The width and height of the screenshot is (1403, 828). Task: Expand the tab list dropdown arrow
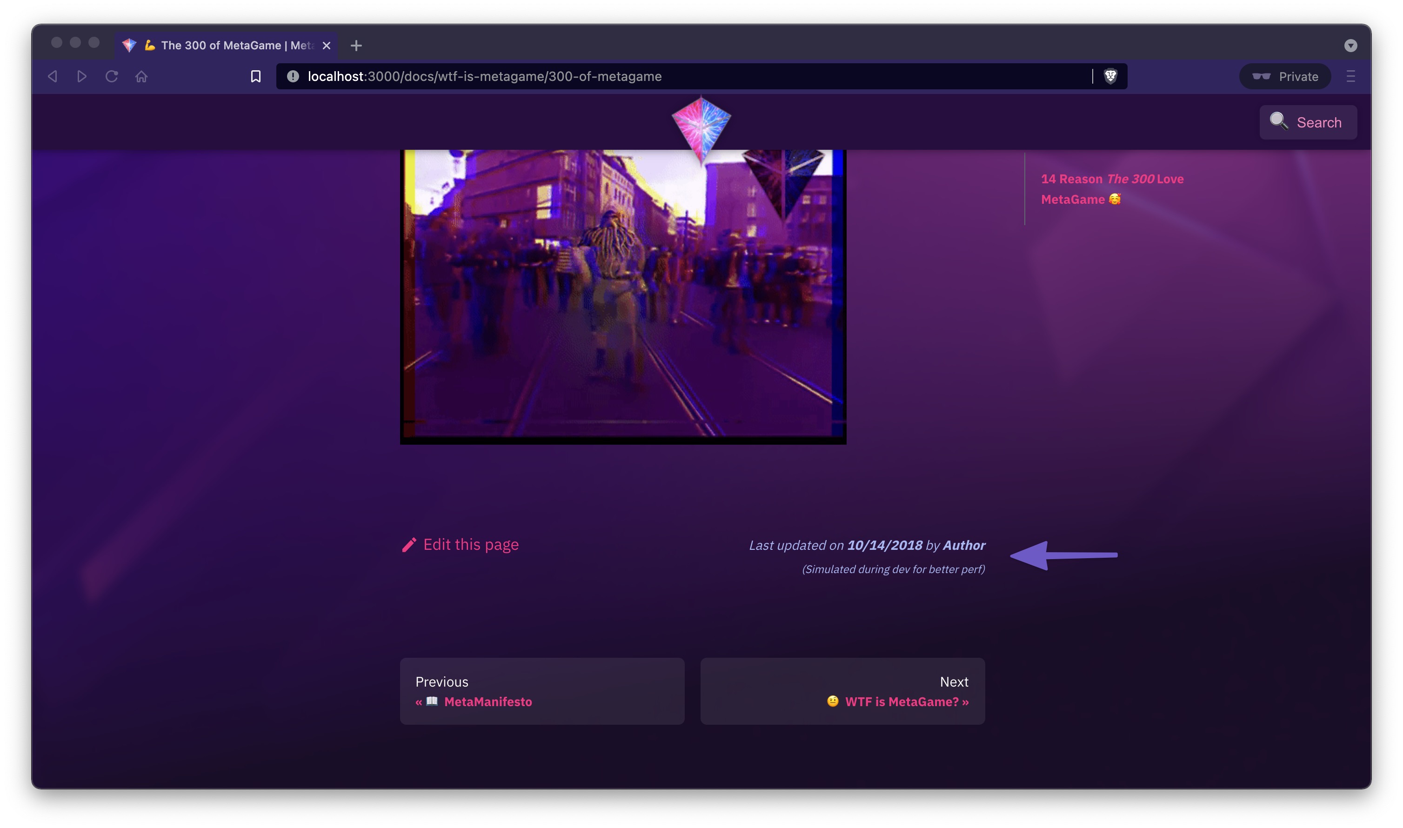(1350, 46)
